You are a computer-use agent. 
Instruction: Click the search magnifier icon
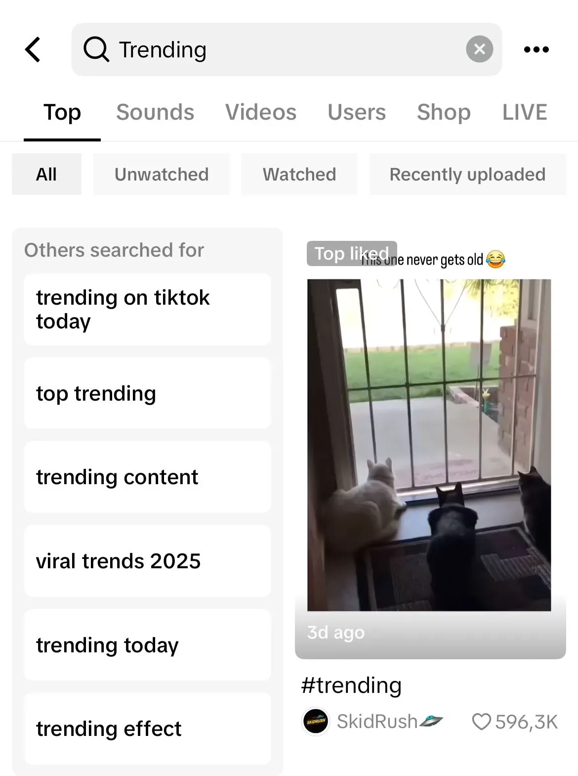[x=96, y=49]
